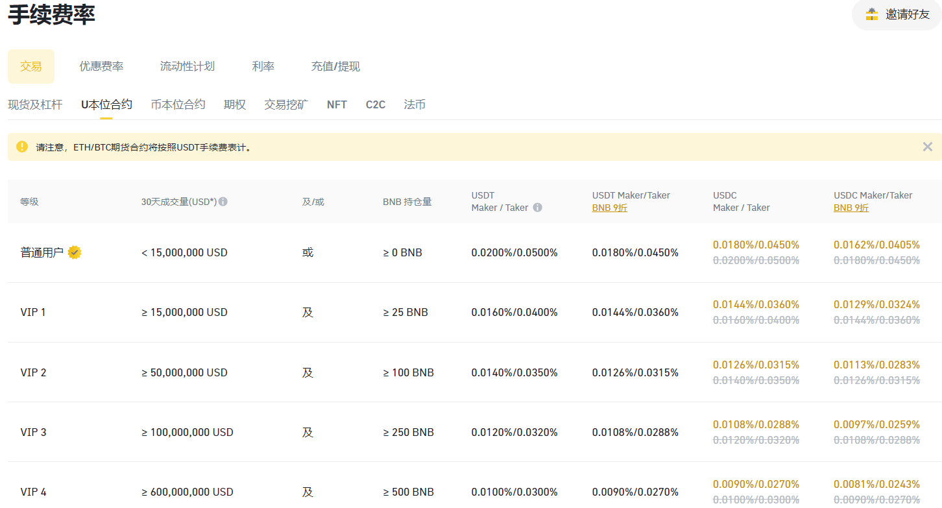Open the 法币 sub-tab
The height and width of the screenshot is (508, 942).
[415, 104]
